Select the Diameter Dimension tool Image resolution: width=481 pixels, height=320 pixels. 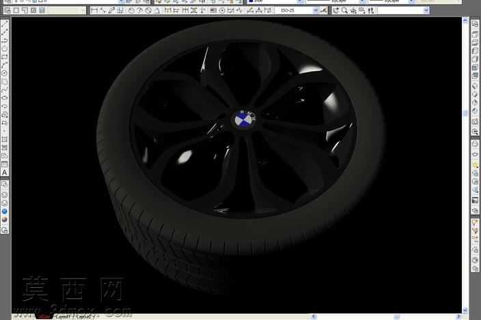point(148,10)
